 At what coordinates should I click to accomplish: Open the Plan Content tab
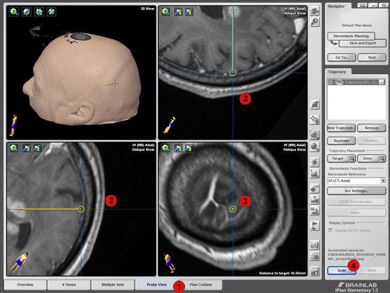(x=201, y=285)
